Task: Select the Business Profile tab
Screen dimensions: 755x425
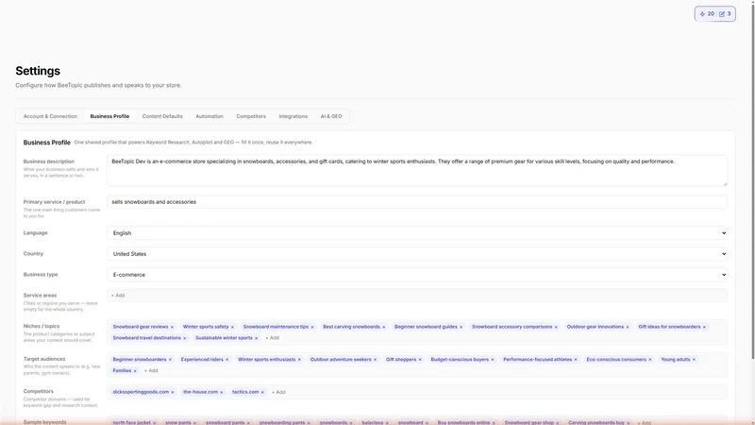Action: point(109,116)
